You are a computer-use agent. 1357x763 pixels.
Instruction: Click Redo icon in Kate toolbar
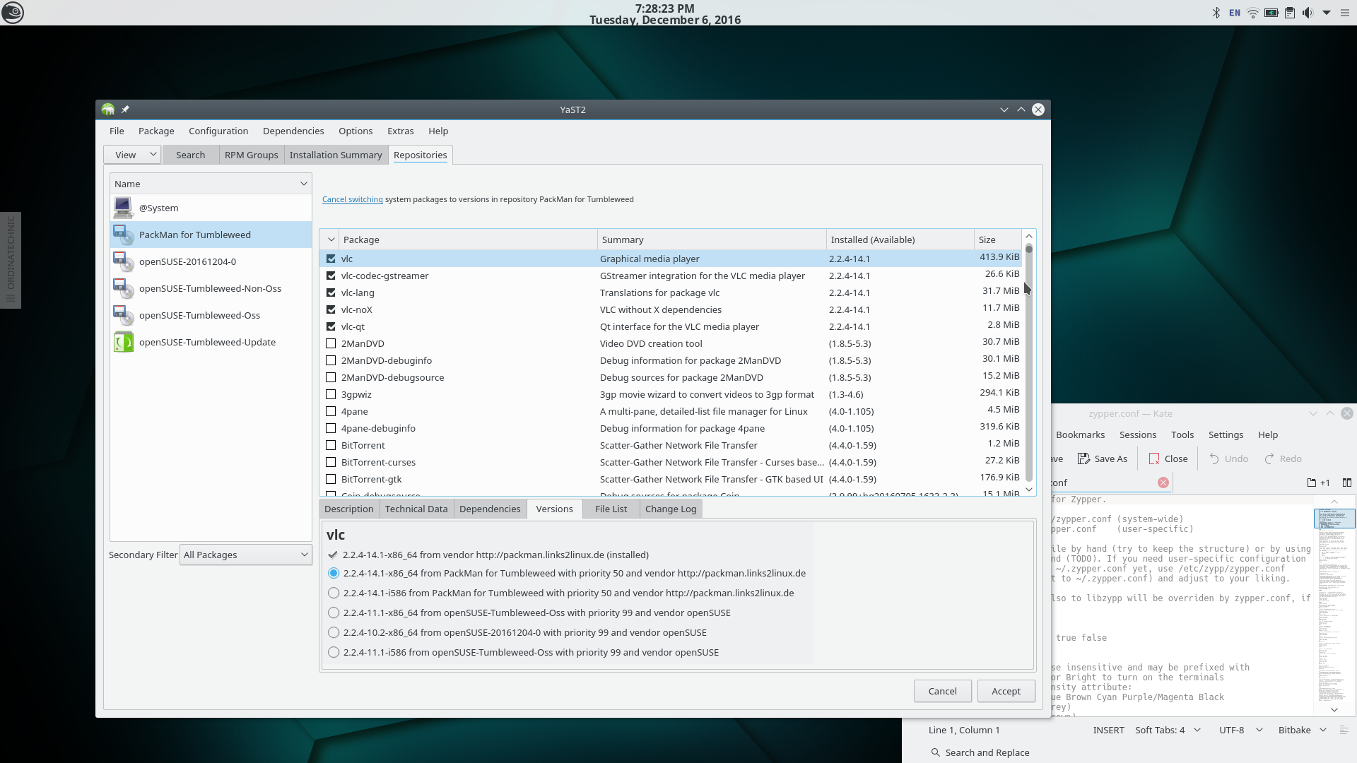(x=1269, y=459)
